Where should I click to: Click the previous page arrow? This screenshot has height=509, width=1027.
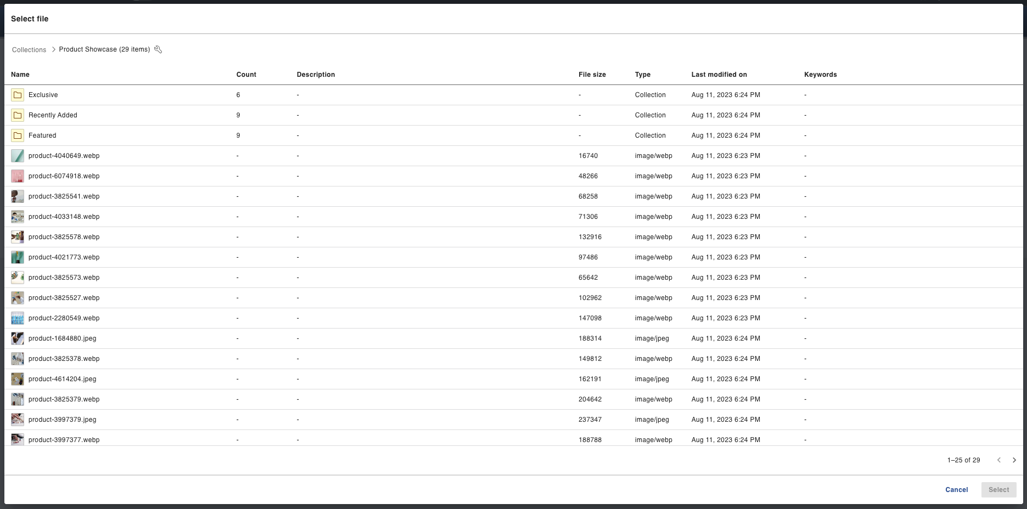[x=998, y=460]
